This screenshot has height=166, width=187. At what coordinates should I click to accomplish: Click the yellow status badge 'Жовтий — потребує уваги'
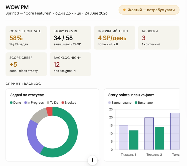coord(149,10)
